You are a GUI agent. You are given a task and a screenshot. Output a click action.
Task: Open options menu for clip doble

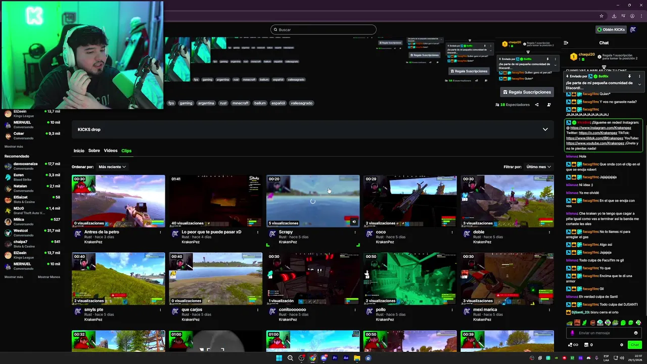[549, 232]
